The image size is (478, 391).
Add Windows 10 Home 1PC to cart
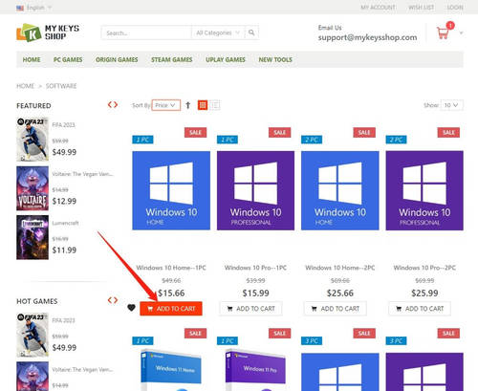pos(171,309)
